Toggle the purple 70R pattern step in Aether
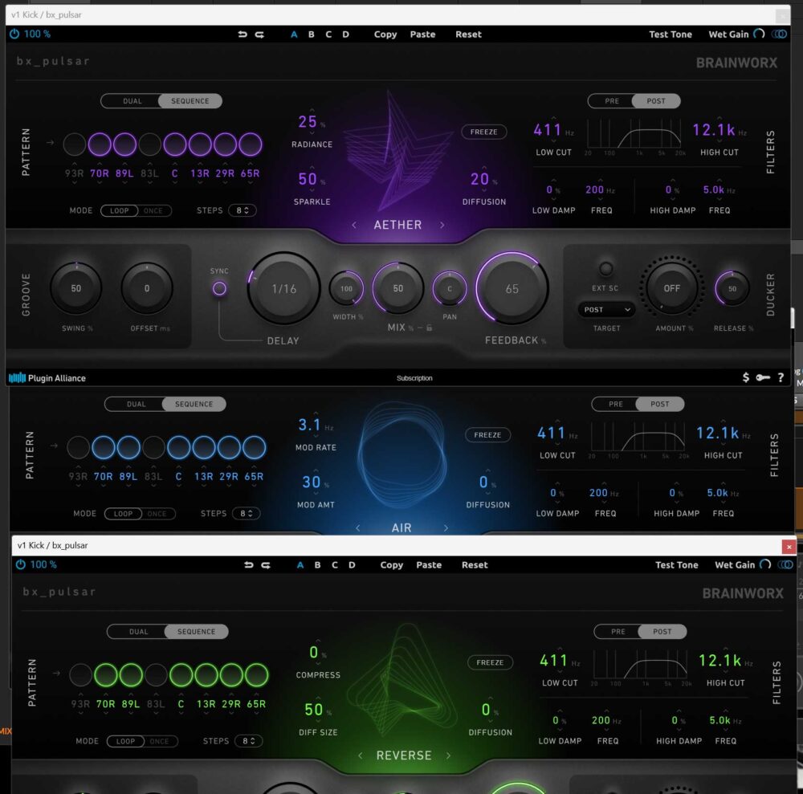This screenshot has height=794, width=803. 100,145
